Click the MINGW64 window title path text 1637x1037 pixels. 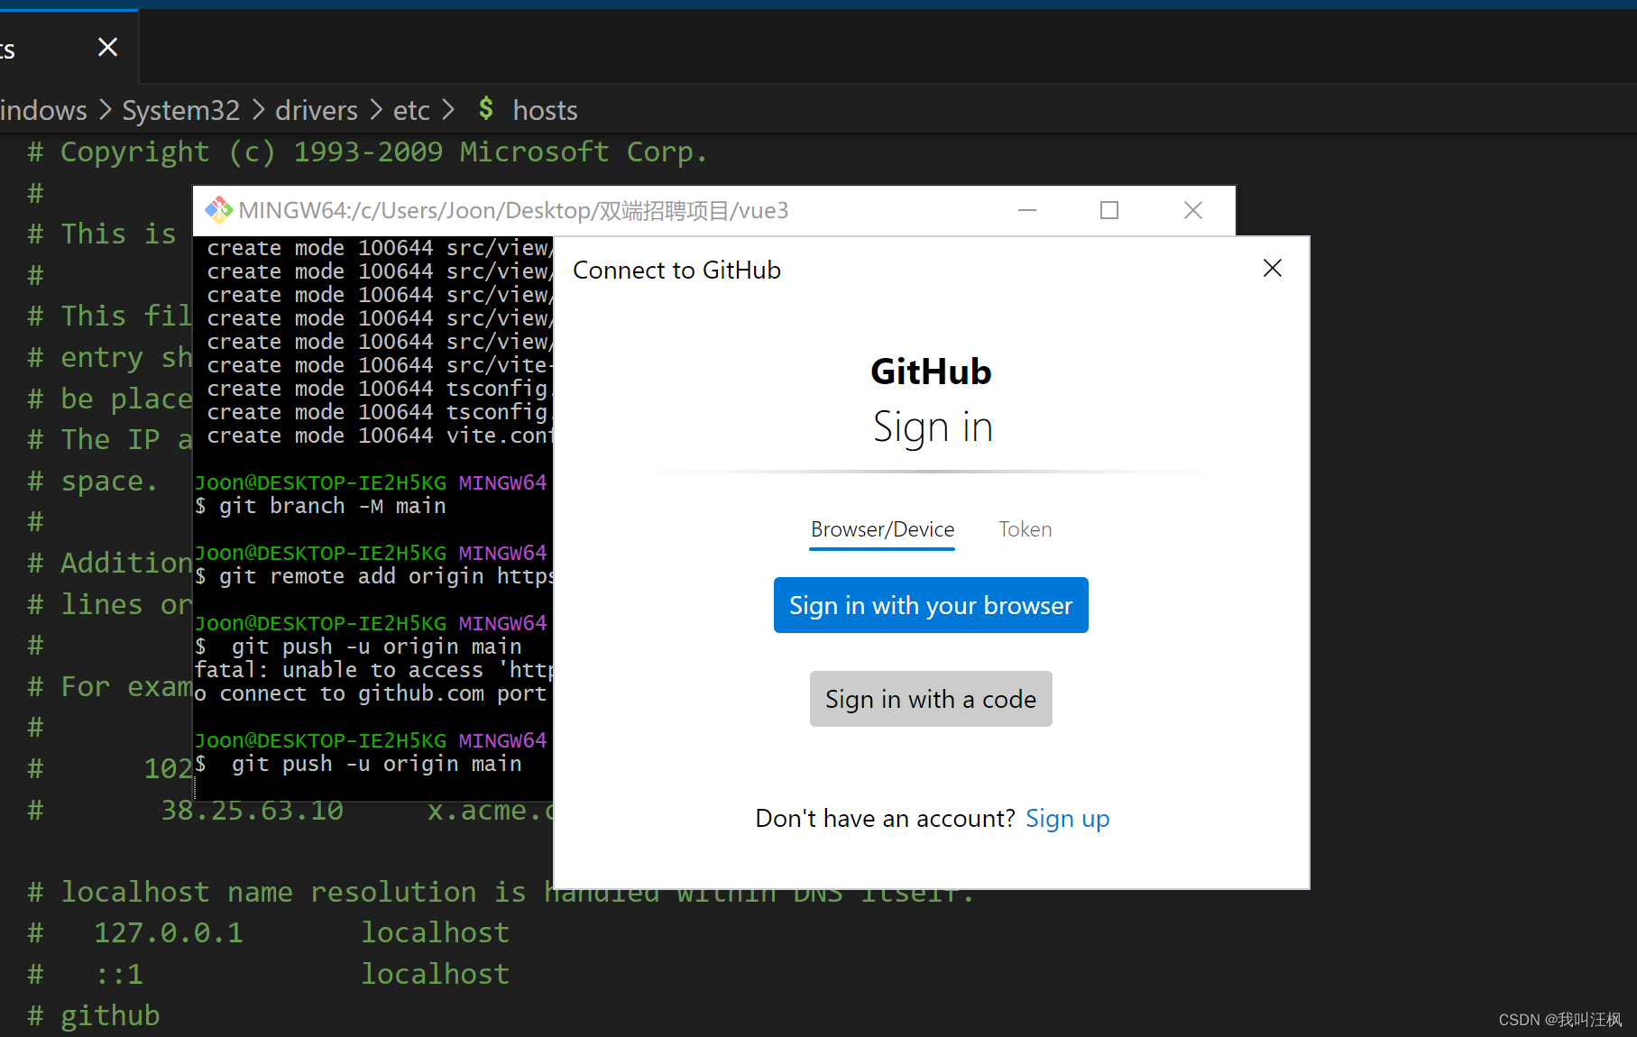click(514, 210)
